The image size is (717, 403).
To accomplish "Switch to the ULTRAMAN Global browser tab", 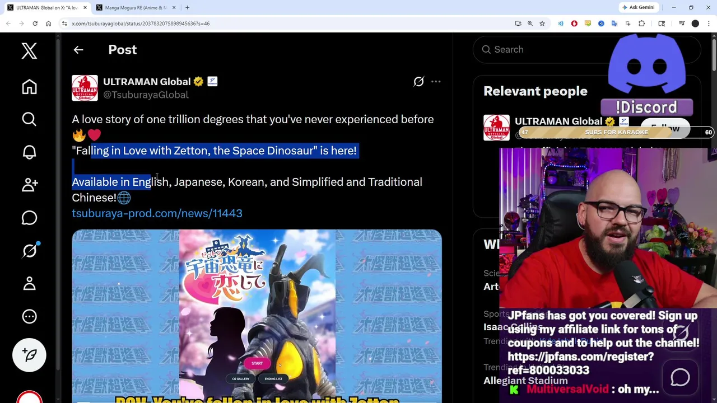I will 47,8.
